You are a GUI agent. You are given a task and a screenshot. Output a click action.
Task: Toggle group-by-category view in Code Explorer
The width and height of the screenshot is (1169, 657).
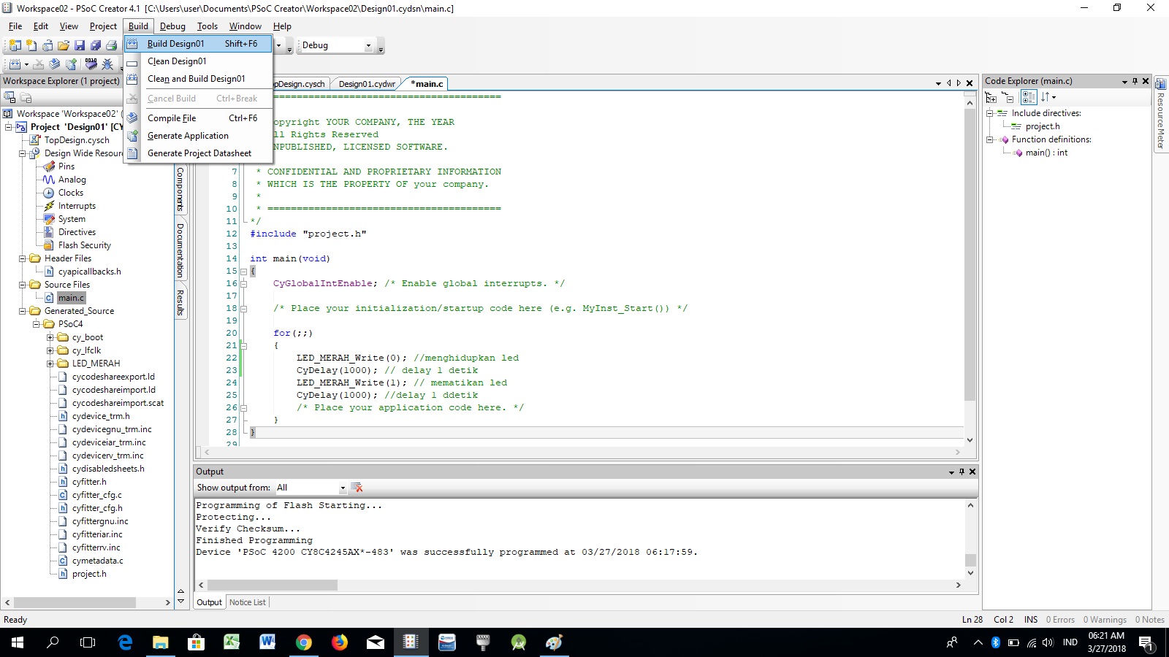click(1029, 97)
